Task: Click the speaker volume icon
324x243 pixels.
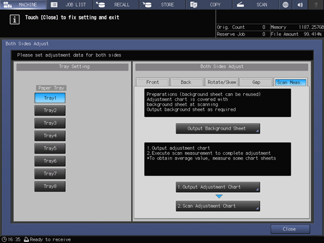Action: click(x=300, y=4)
